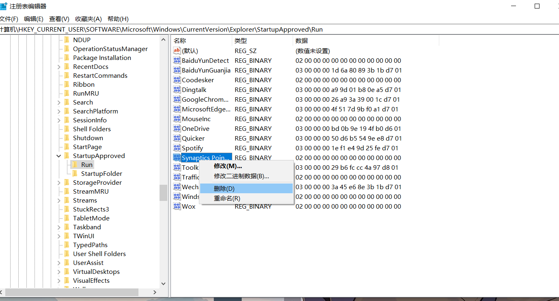Click the OneDrive binary value icon

[177, 129]
